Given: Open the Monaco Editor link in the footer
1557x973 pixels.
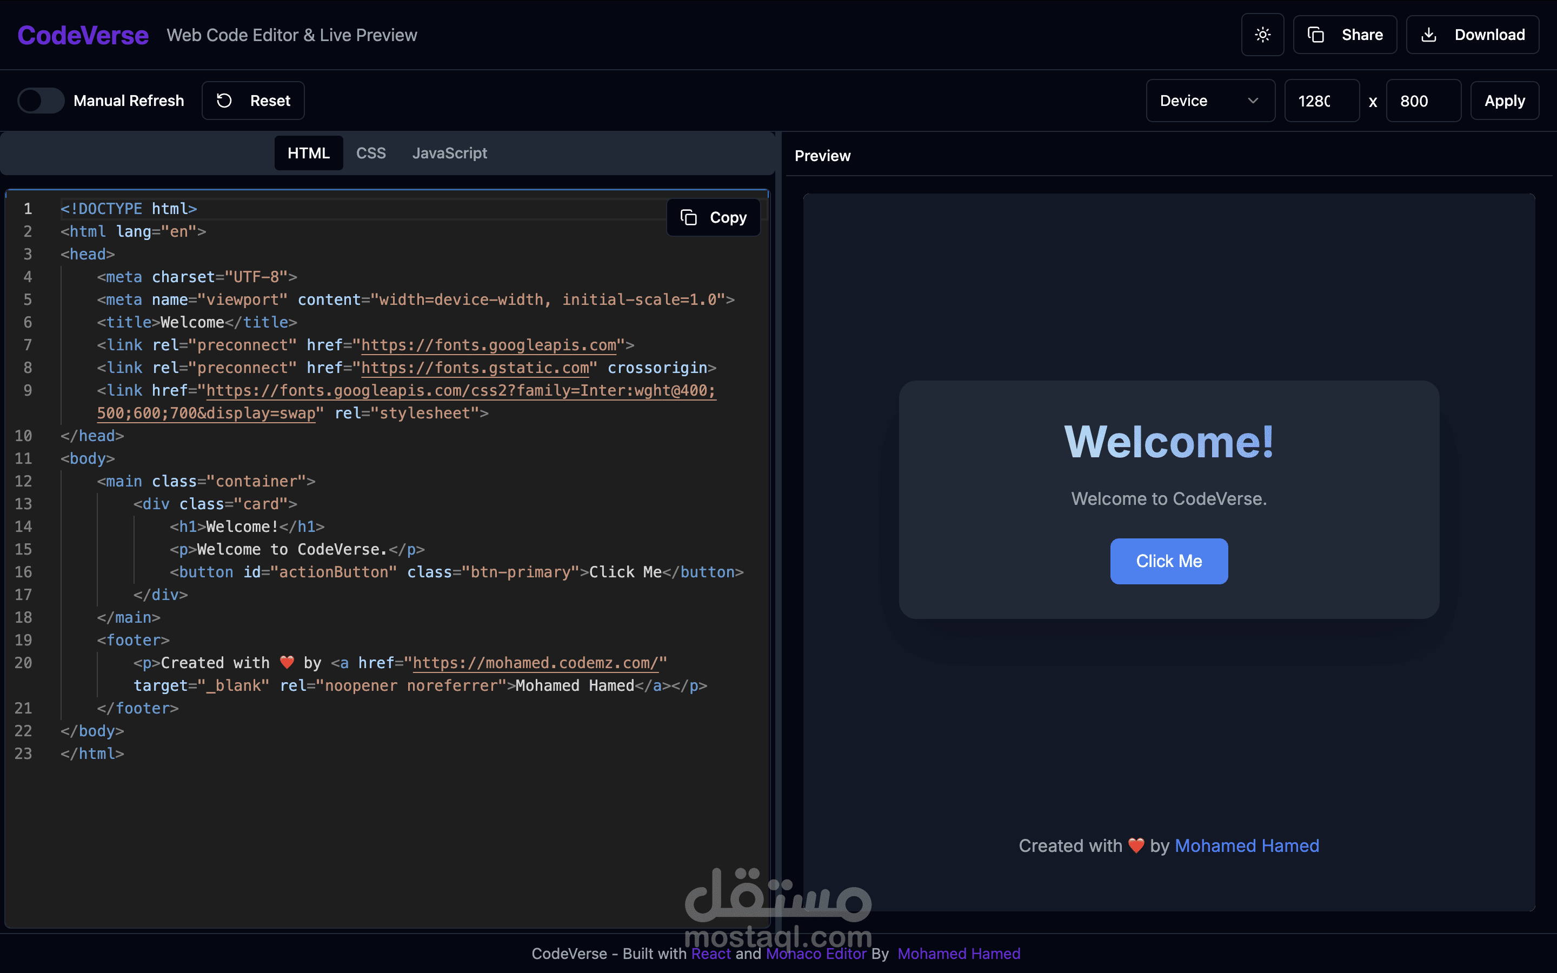Looking at the screenshot, I should [816, 954].
